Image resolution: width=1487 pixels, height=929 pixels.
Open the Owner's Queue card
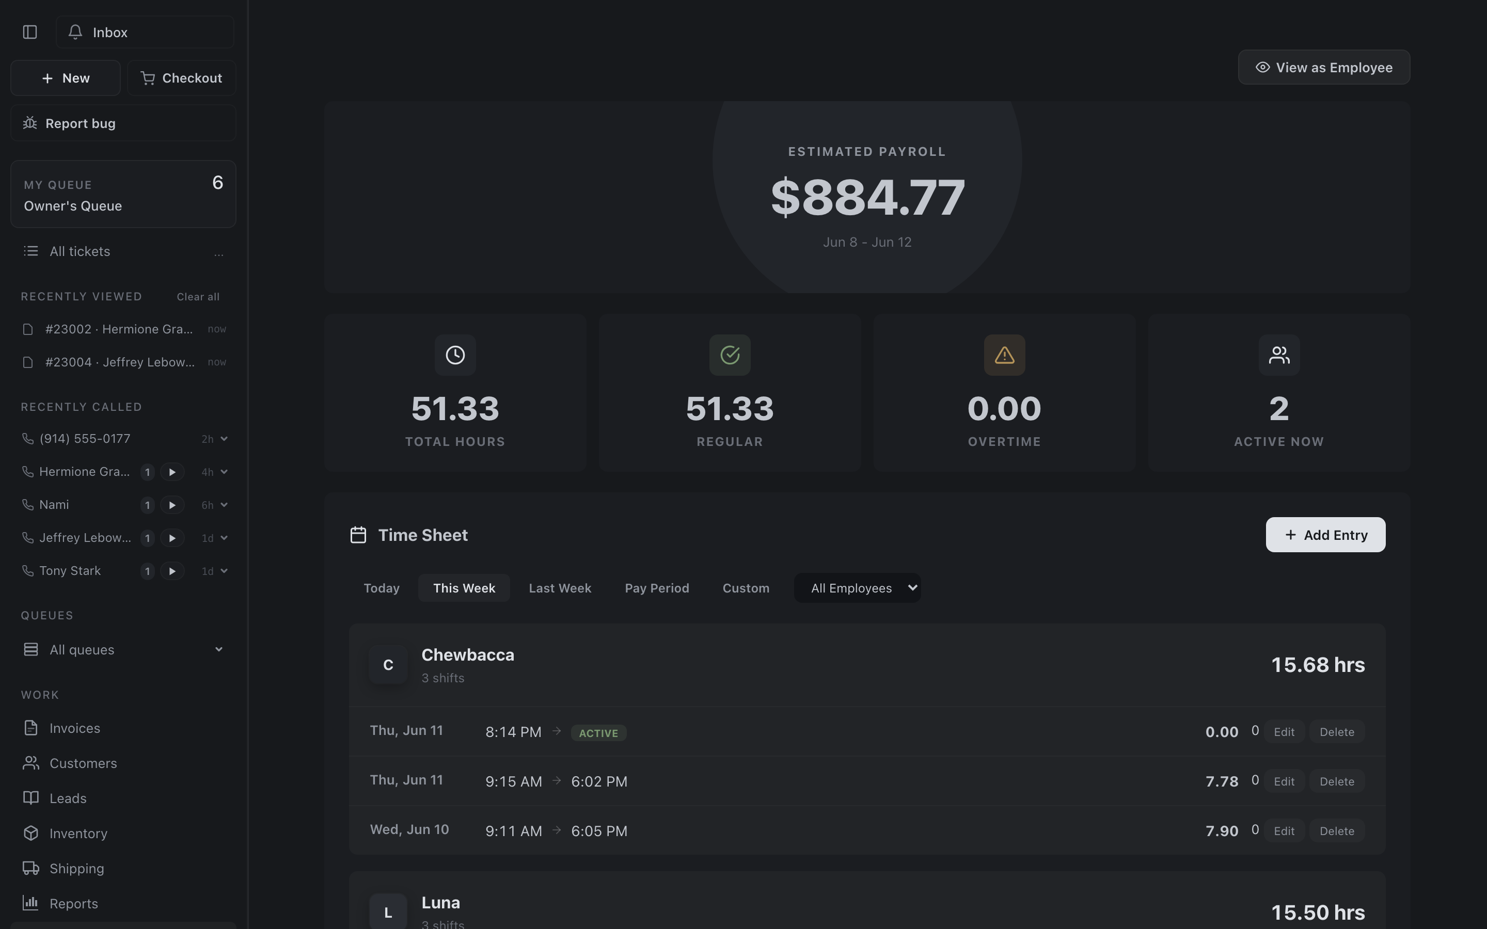pyautogui.click(x=123, y=194)
